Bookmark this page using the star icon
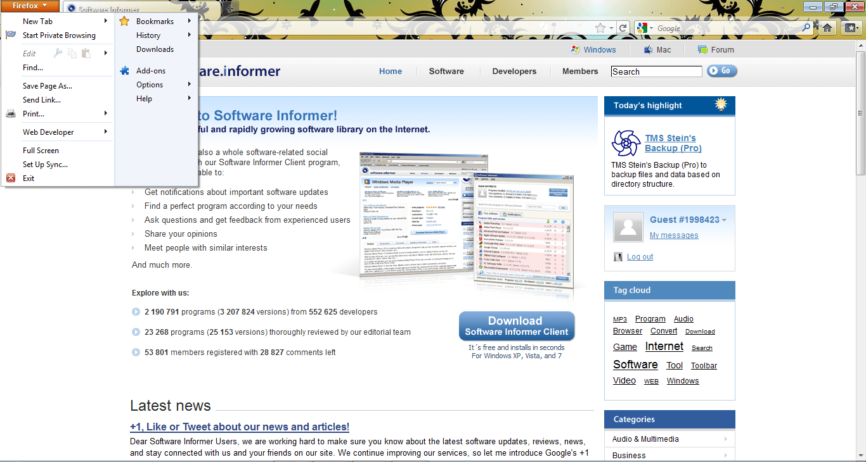 point(600,27)
